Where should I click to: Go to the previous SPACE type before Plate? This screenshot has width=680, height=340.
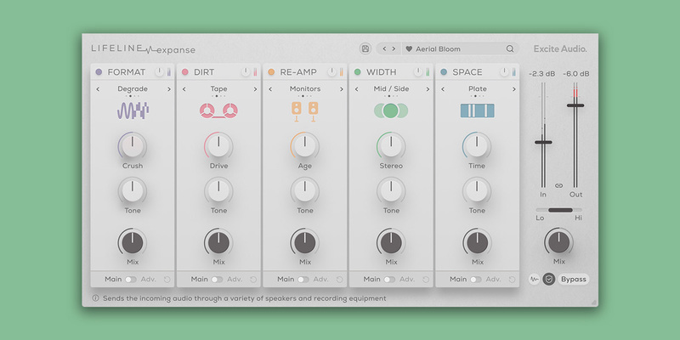pyautogui.click(x=441, y=88)
